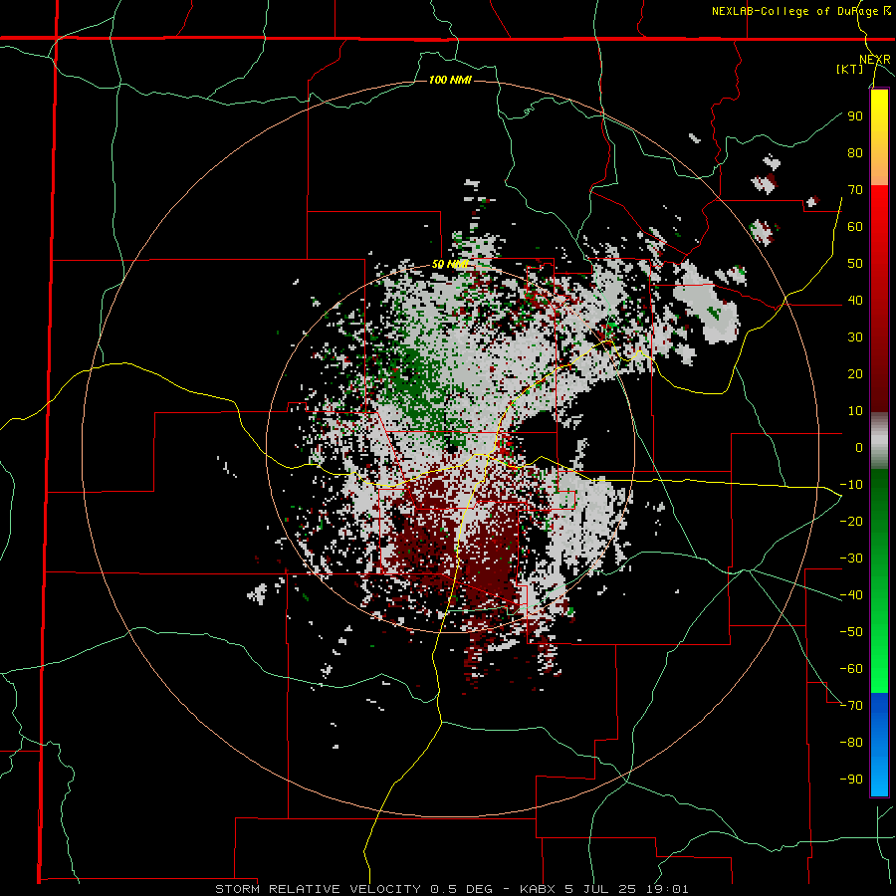This screenshot has width=896, height=896.
Task: Click the -60 knot legend value
Action: (851, 669)
